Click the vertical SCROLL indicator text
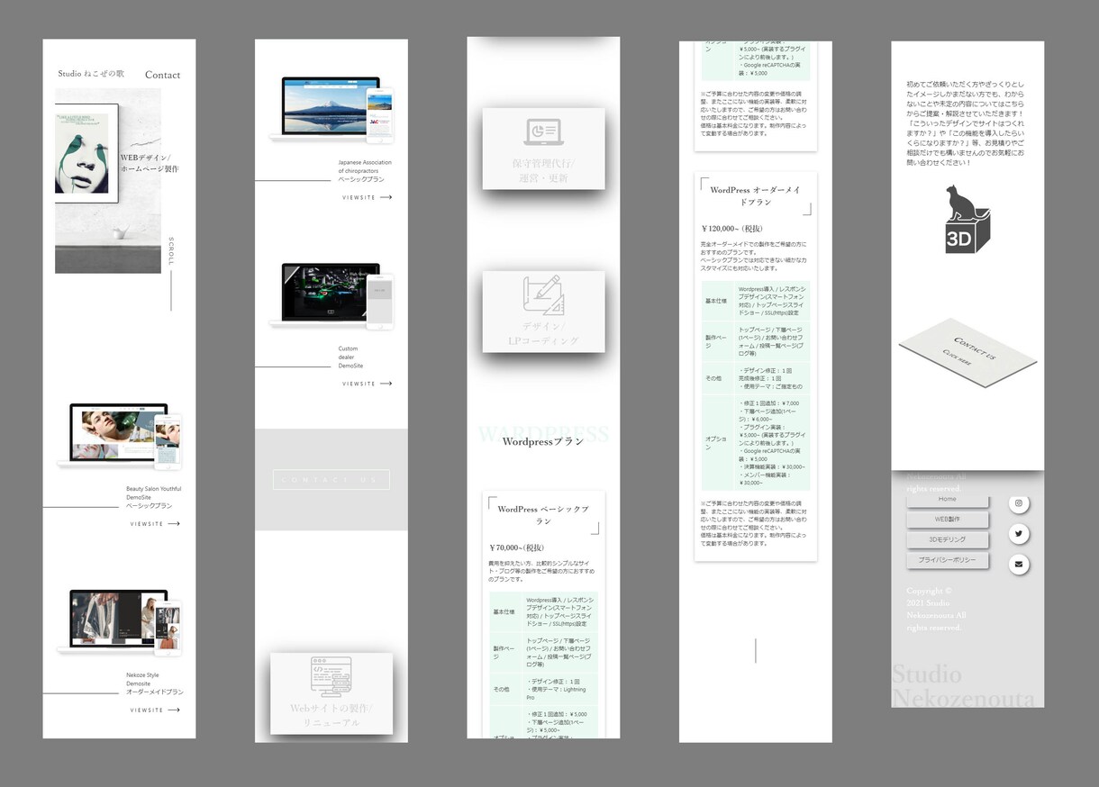Screen dimensions: 1099x787 pyautogui.click(x=171, y=251)
